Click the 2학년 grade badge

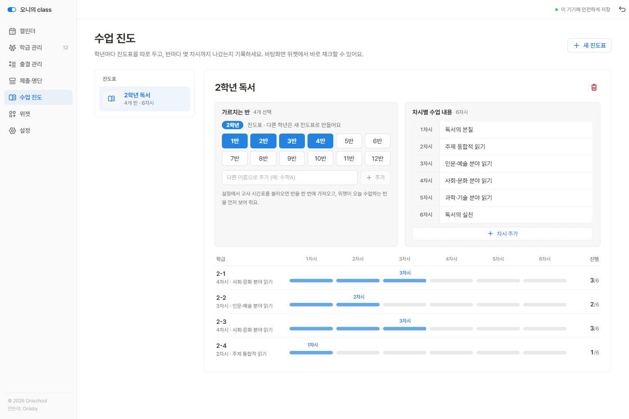pyautogui.click(x=232, y=125)
